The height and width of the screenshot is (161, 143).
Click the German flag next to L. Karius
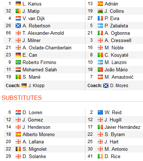18,4
